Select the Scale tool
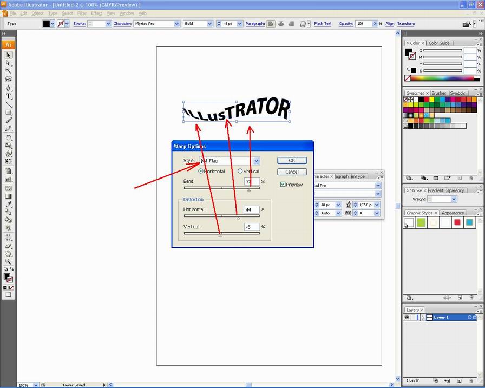The image size is (485, 388). pos(8,146)
